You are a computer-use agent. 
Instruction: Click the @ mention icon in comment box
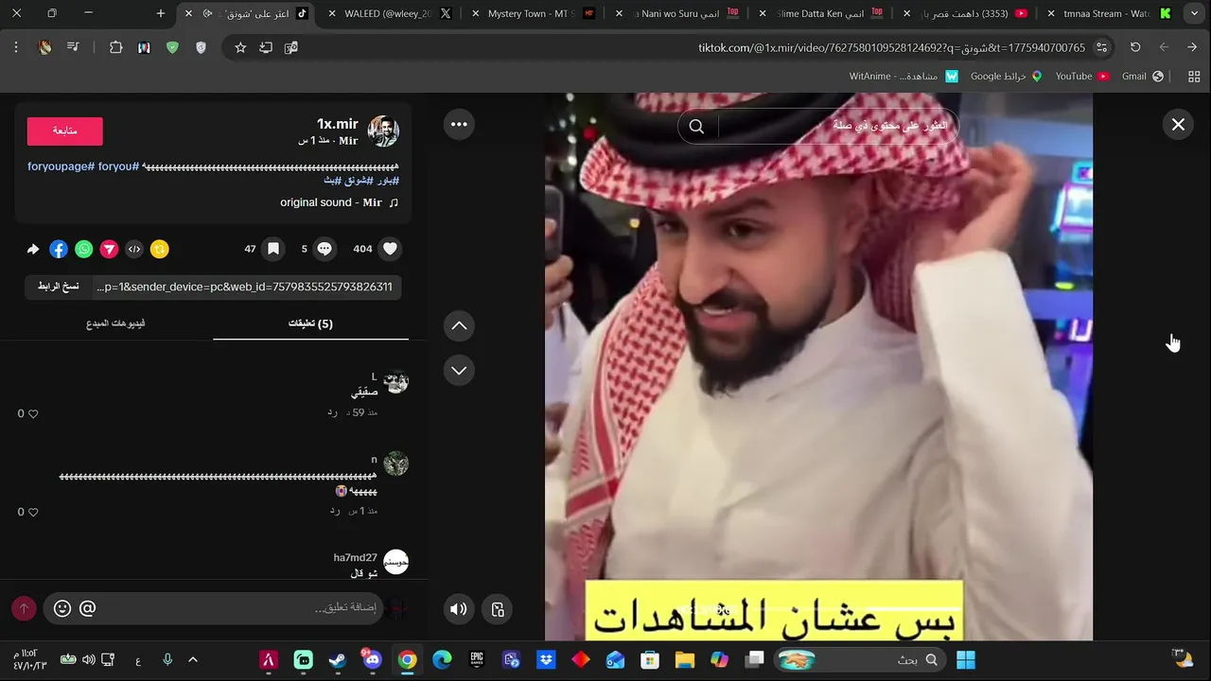pyautogui.click(x=87, y=608)
